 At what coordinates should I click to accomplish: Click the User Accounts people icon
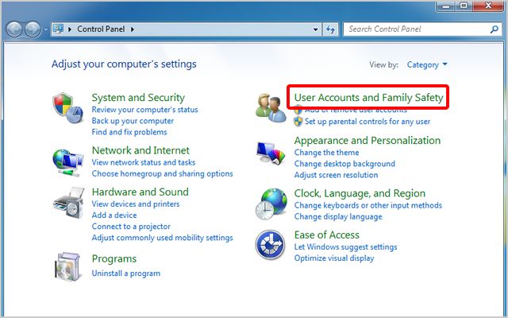(x=270, y=108)
